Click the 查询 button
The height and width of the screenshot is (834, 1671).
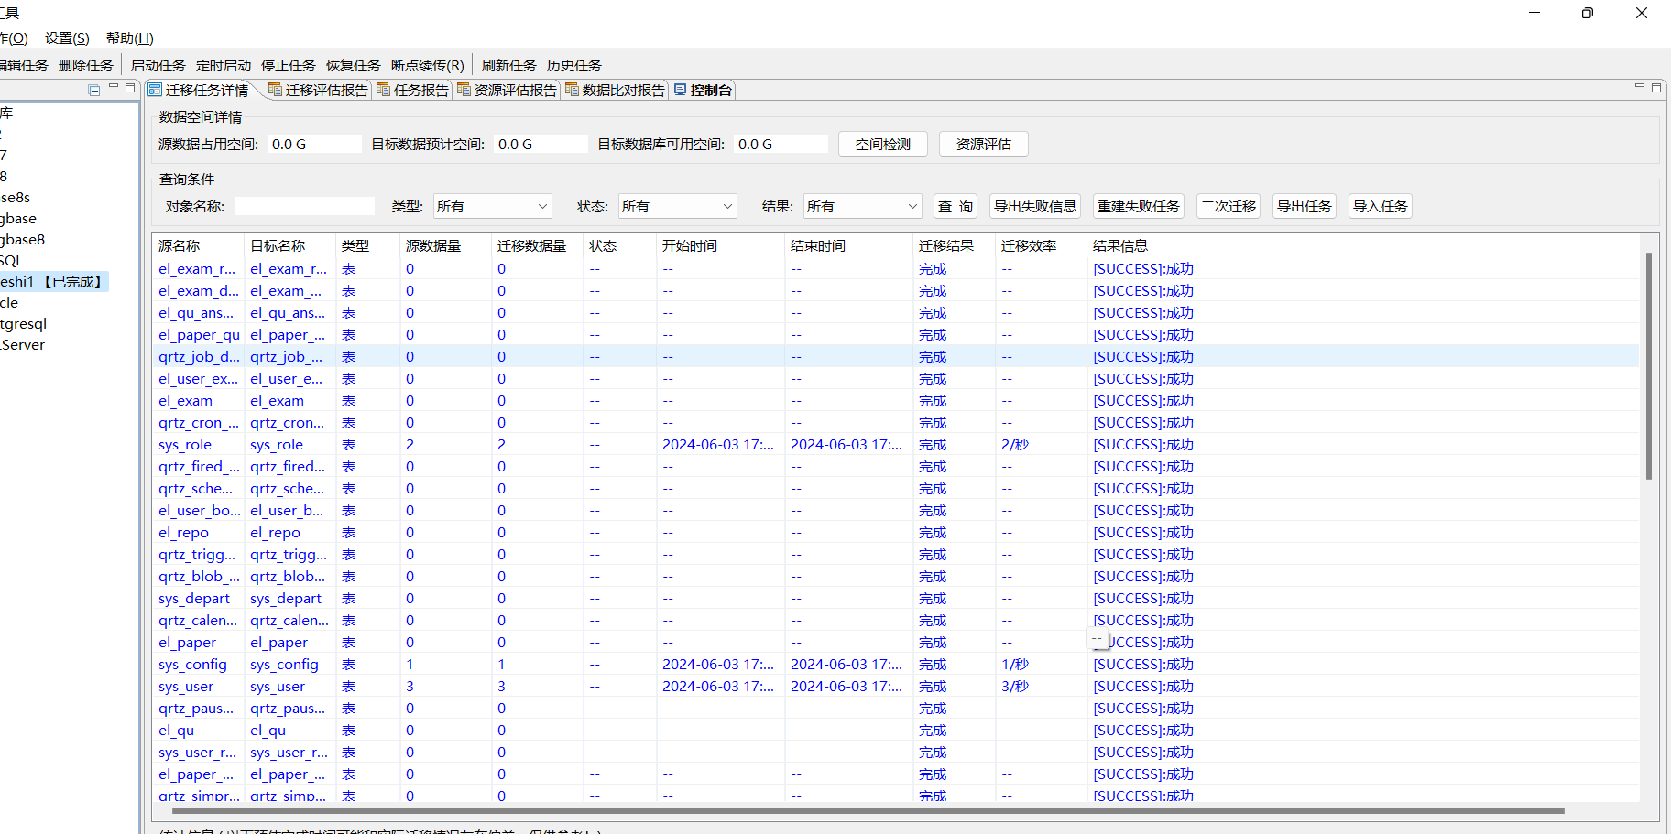pyautogui.click(x=956, y=207)
